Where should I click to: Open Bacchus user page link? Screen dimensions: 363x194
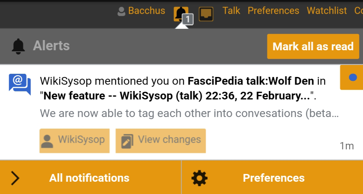pos(146,11)
